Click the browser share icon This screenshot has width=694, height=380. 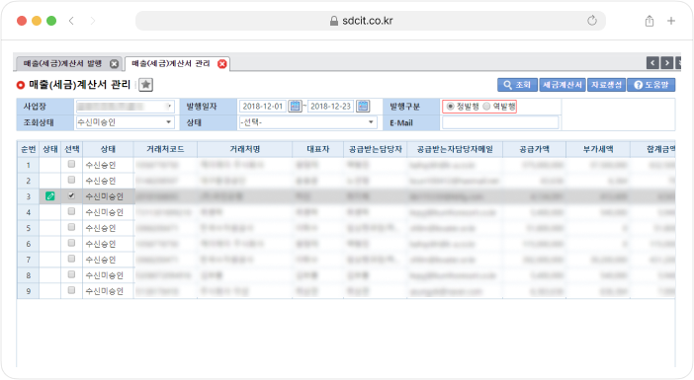[x=650, y=21]
